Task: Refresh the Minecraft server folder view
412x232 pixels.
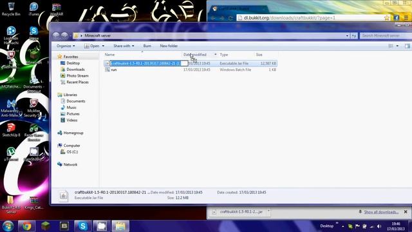Action: tap(354, 35)
